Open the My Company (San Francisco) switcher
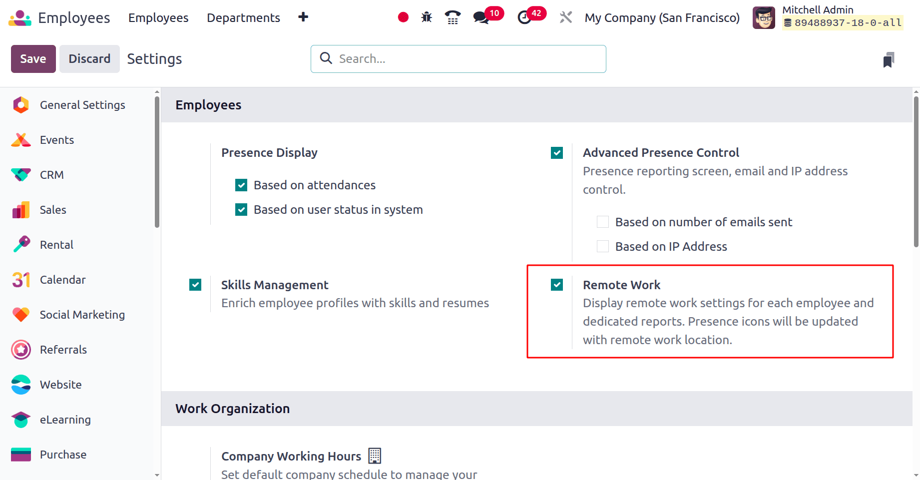Image resolution: width=920 pixels, height=480 pixels. click(x=662, y=18)
